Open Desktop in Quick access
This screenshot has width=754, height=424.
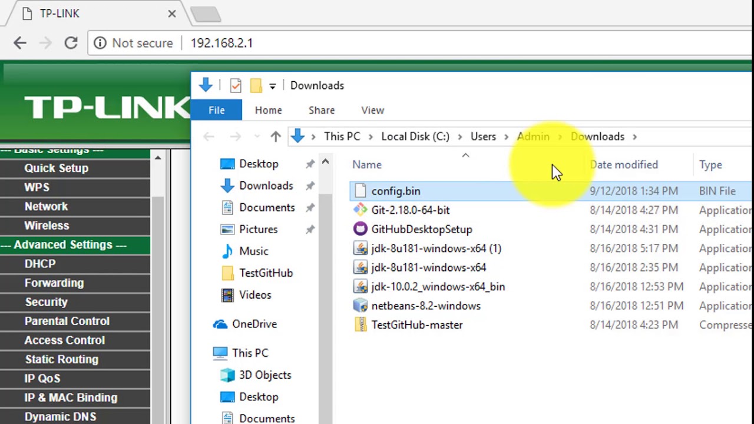[x=259, y=164]
